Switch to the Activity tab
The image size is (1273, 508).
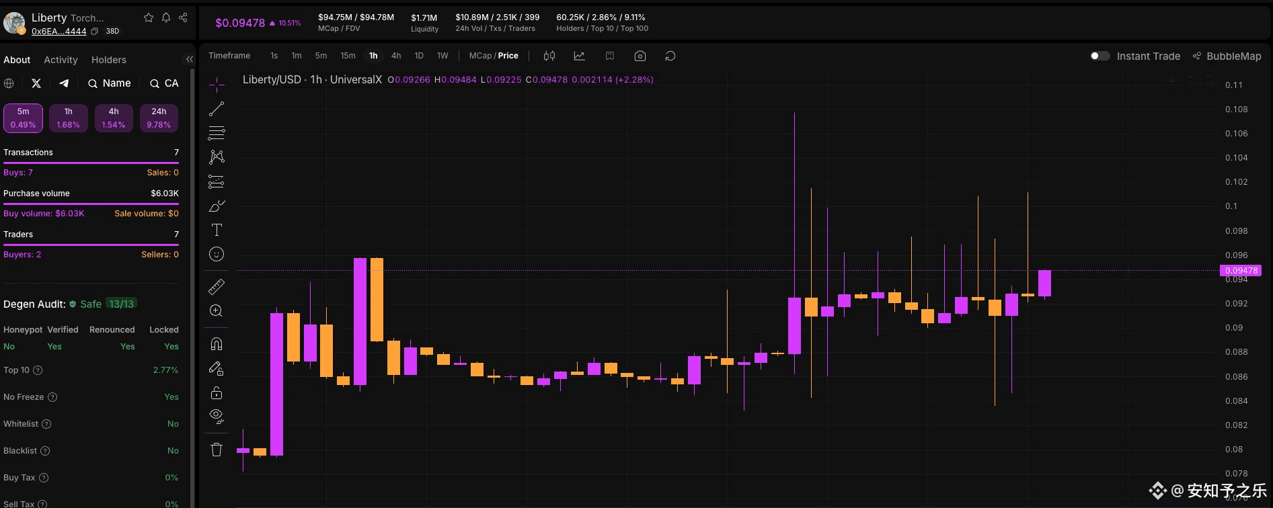(61, 60)
